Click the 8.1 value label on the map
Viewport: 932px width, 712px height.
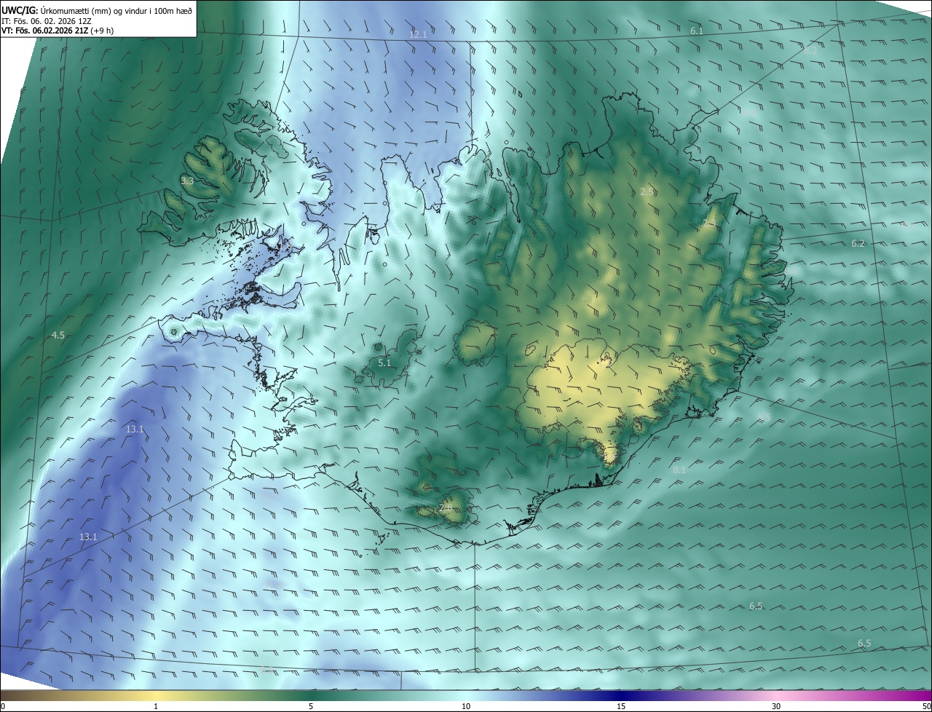(679, 470)
